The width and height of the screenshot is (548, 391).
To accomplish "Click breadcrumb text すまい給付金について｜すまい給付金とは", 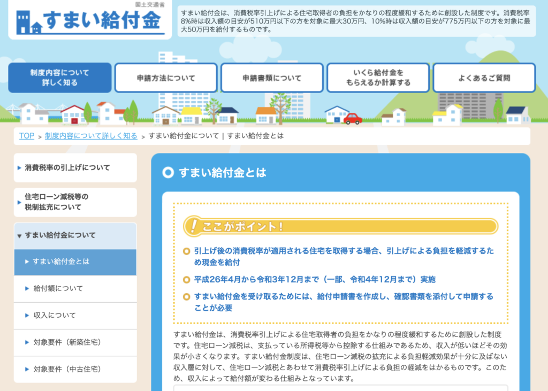I will (x=216, y=136).
